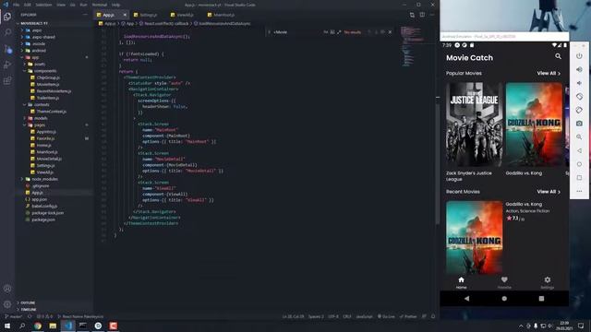
Task: Open emulator extended controls ellipsis
Action: (x=579, y=191)
